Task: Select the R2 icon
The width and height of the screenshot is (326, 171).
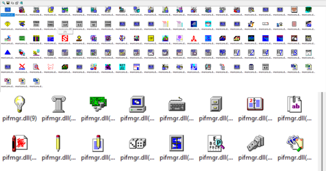Action: [x=251, y=53]
